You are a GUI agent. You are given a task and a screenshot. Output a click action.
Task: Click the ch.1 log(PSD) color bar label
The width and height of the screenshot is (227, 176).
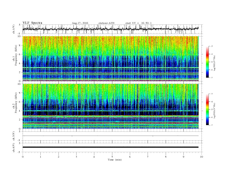pyautogui.click(x=215, y=63)
